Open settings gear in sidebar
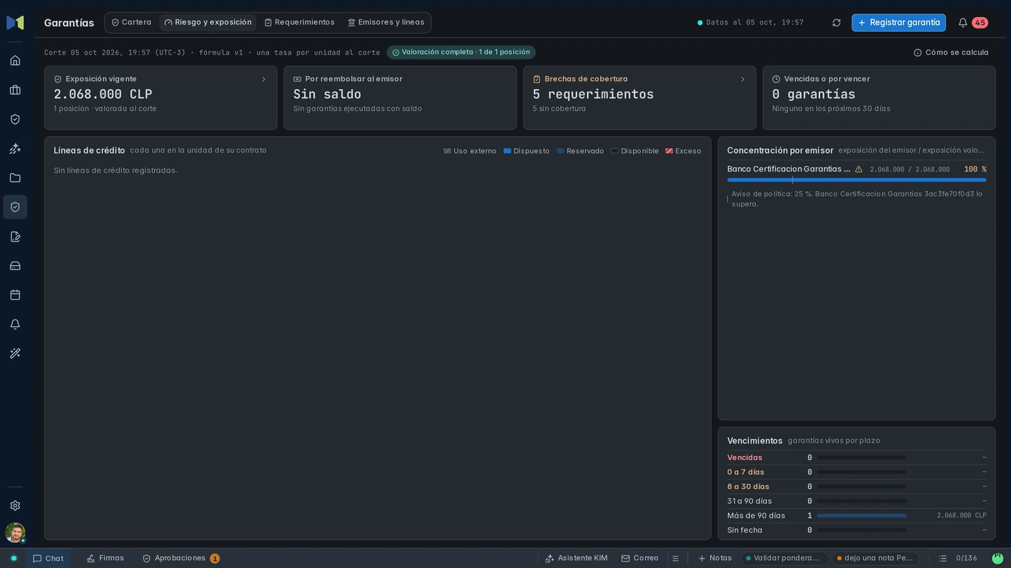 point(15,506)
